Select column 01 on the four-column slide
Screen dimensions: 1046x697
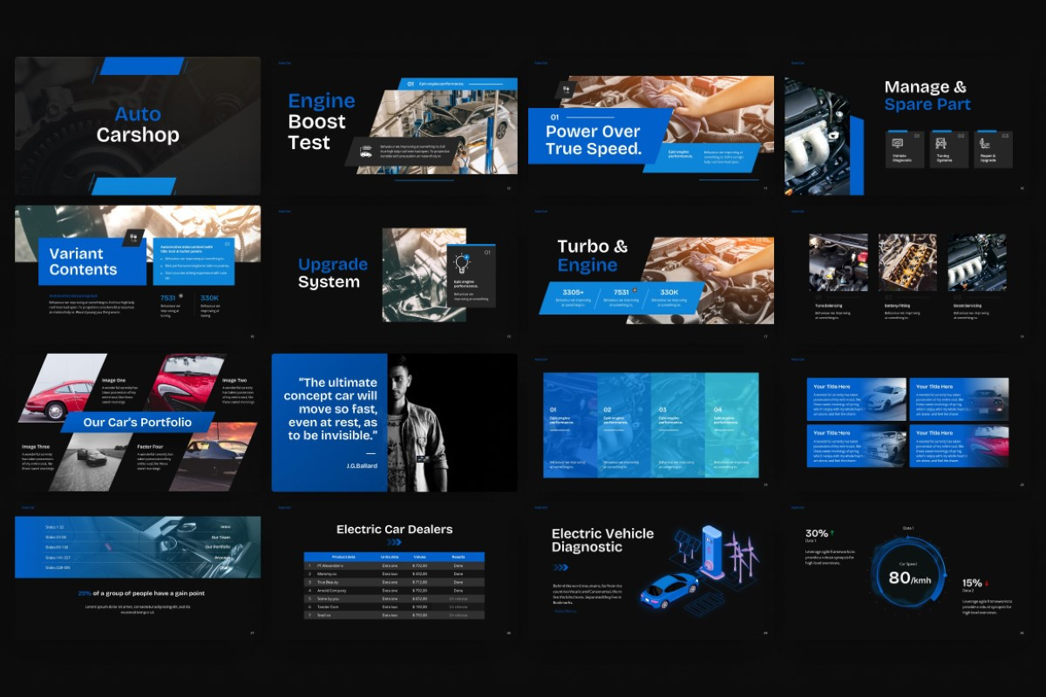[x=570, y=425]
